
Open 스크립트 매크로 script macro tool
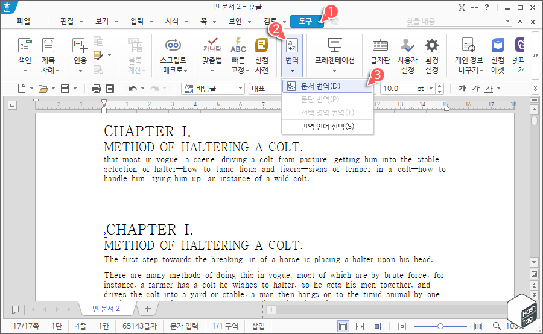point(173,55)
